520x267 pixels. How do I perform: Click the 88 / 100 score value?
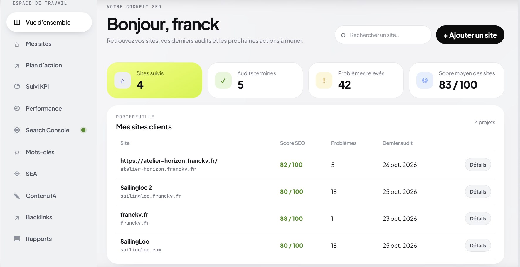(291, 219)
